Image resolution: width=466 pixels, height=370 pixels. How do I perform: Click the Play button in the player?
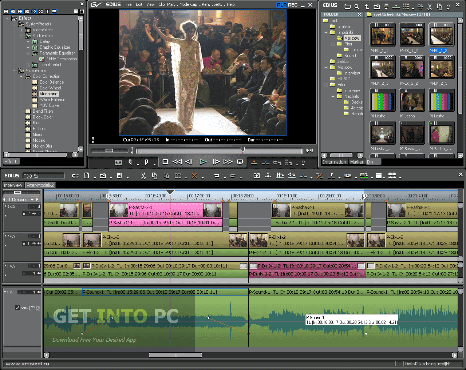tap(203, 162)
